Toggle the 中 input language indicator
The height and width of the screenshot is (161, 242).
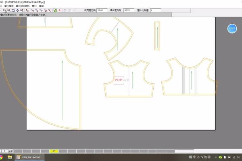[x=195, y=157]
